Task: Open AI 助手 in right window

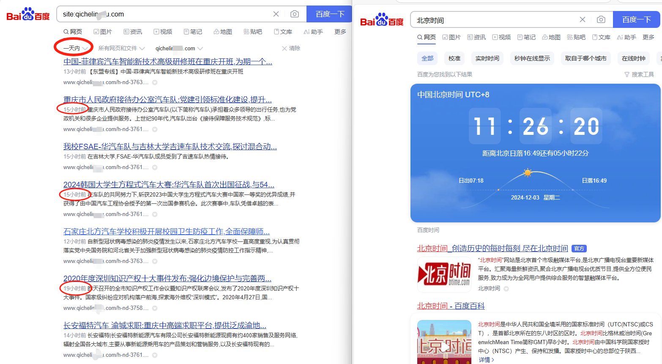Action: pos(626,37)
